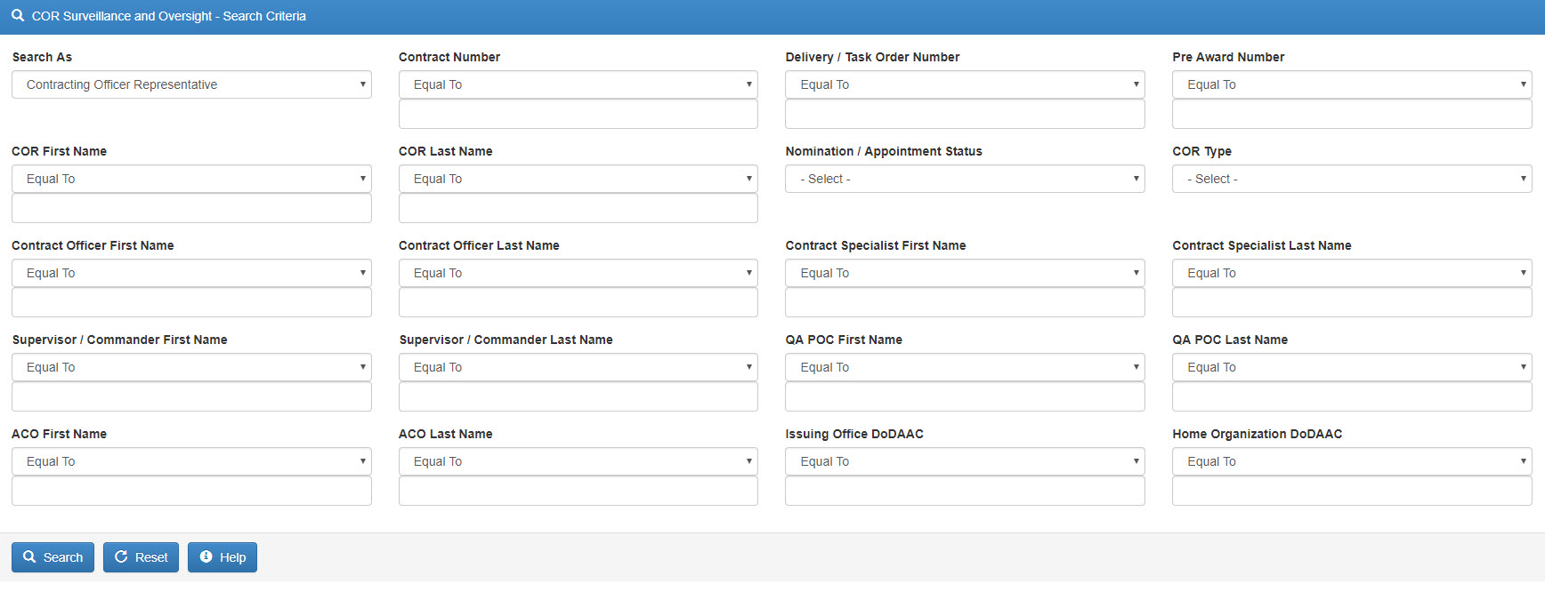Expand Nomination / Appointment Status dropdown

pyautogui.click(x=965, y=179)
